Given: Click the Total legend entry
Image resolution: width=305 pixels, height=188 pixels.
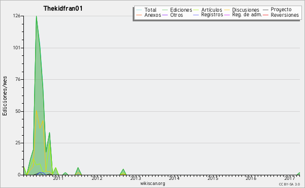Looking at the screenshot, I should (x=150, y=10).
